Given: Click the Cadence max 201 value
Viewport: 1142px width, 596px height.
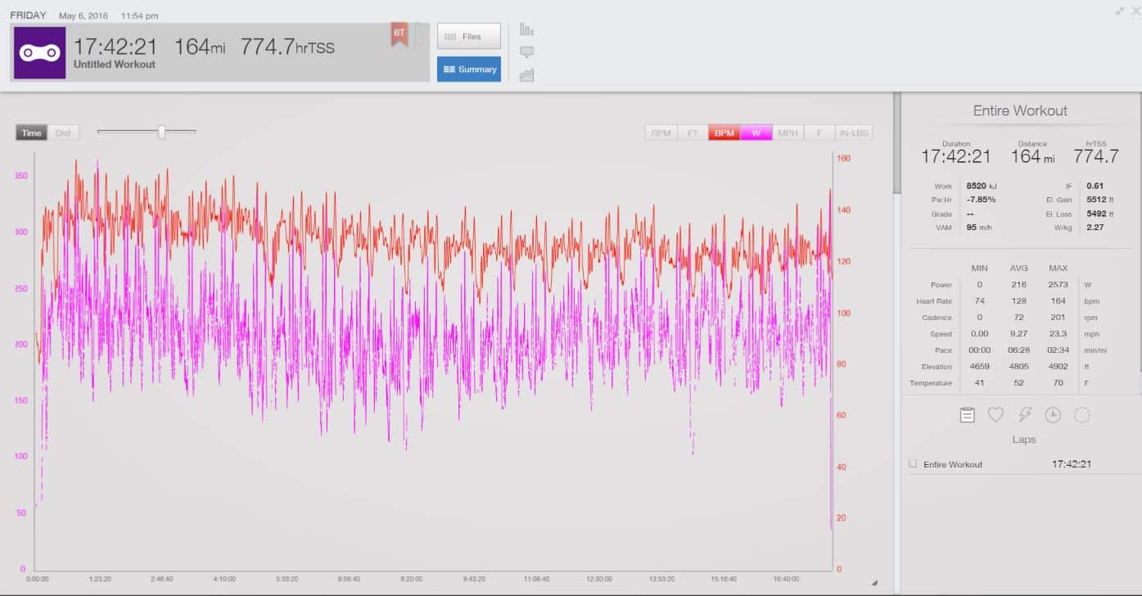Looking at the screenshot, I should tap(1058, 318).
